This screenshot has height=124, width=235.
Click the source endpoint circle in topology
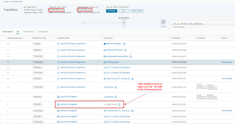pyautogui.click(x=83, y=23)
